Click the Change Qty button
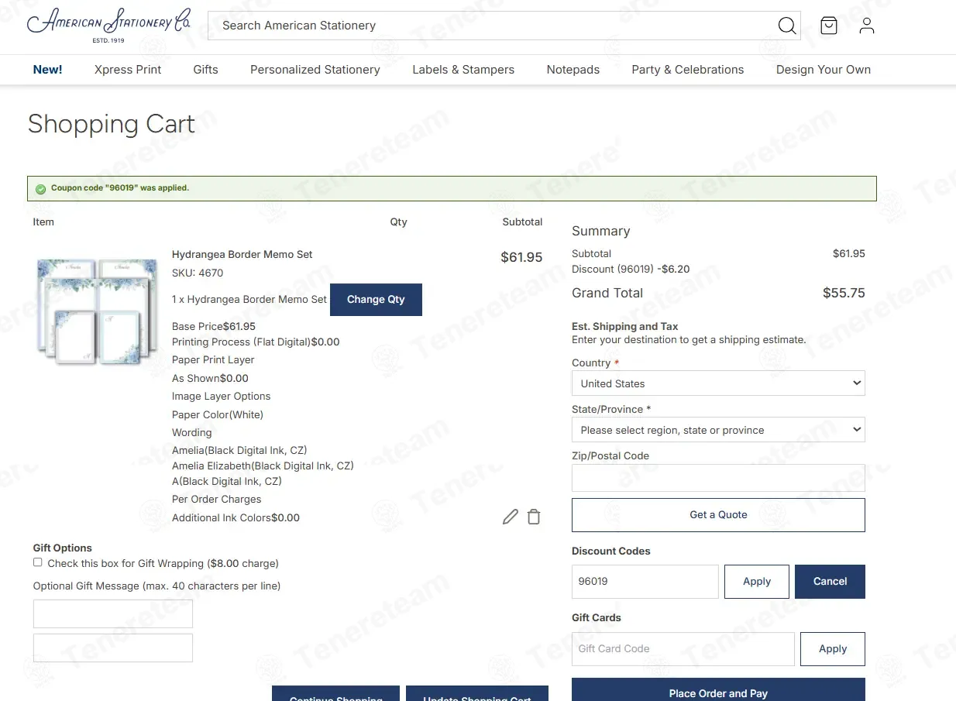Image resolution: width=956 pixels, height=701 pixels. click(x=376, y=300)
